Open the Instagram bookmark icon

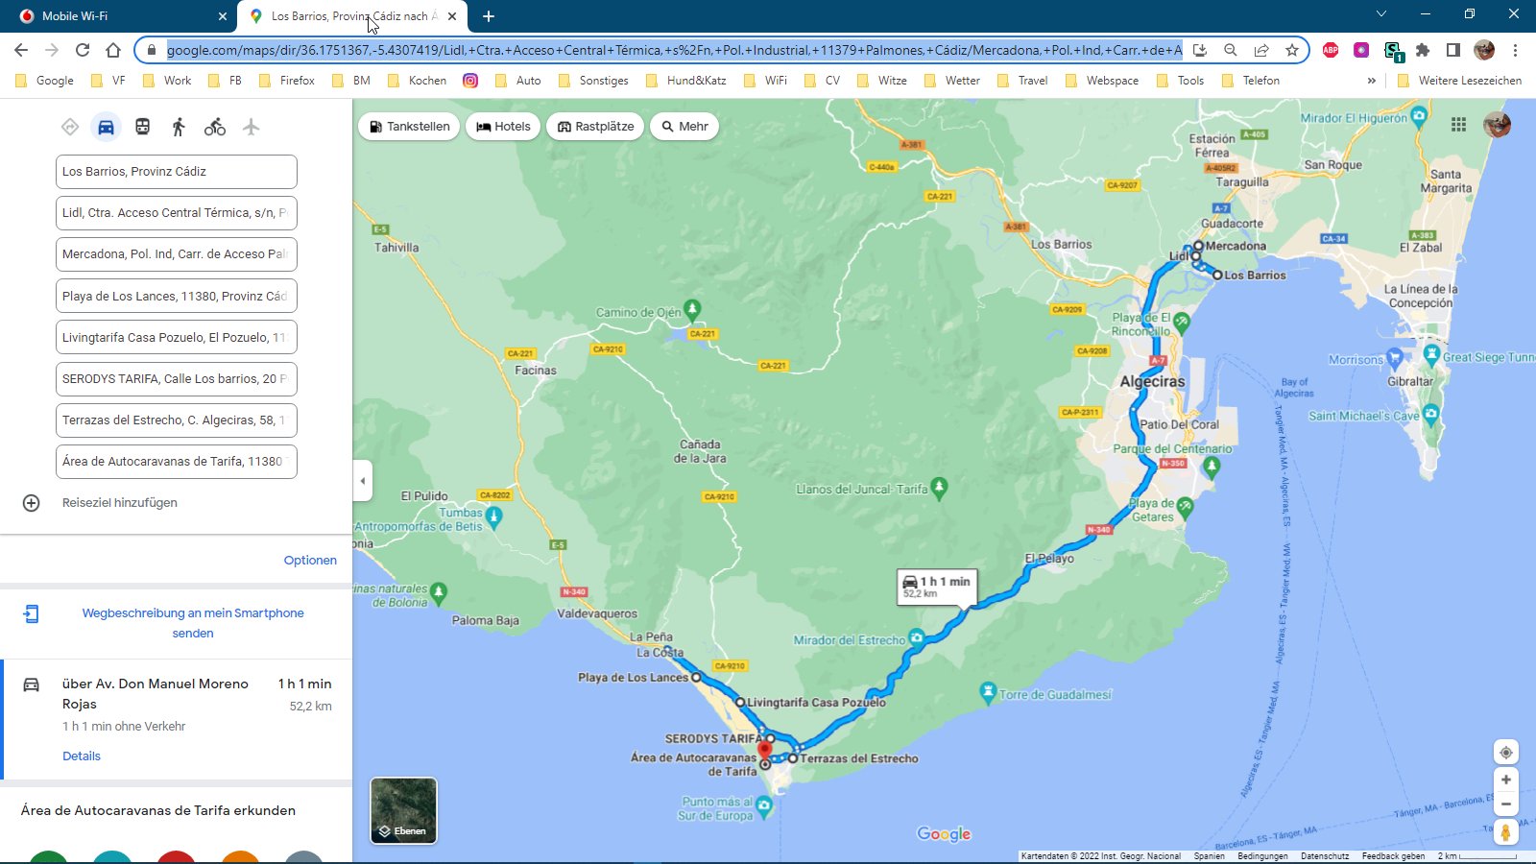coord(470,81)
